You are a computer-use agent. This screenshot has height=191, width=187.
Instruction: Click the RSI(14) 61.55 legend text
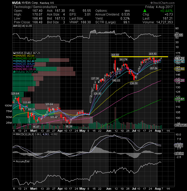24,26
